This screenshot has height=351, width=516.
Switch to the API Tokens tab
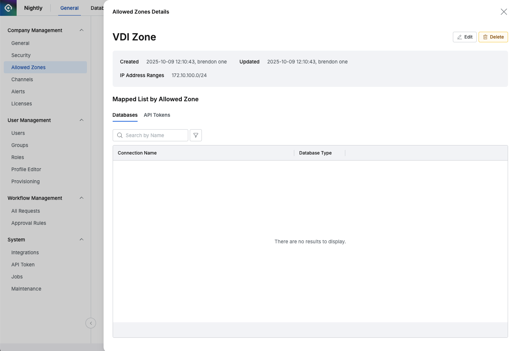157,115
